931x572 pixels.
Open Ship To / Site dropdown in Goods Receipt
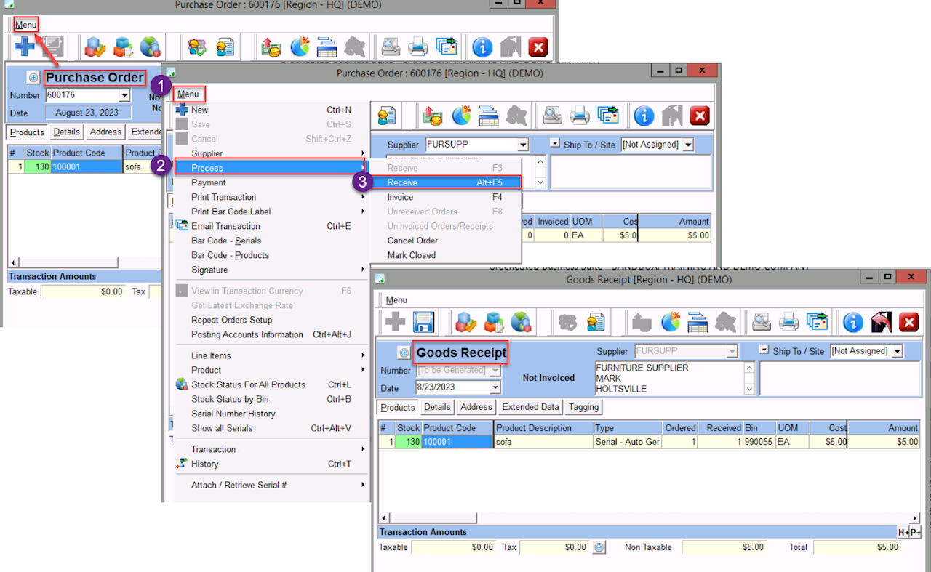pos(897,351)
